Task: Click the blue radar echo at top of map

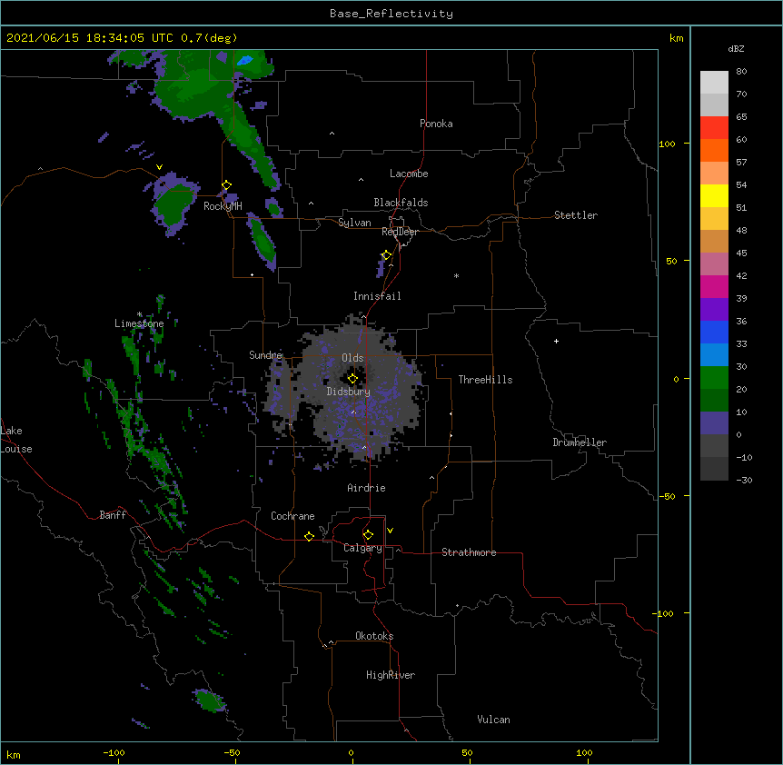Action: tap(244, 61)
